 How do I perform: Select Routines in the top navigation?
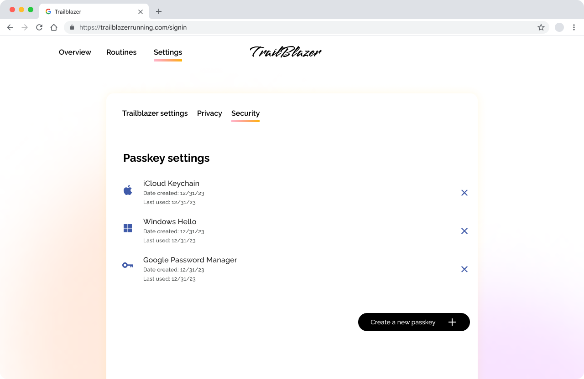121,52
